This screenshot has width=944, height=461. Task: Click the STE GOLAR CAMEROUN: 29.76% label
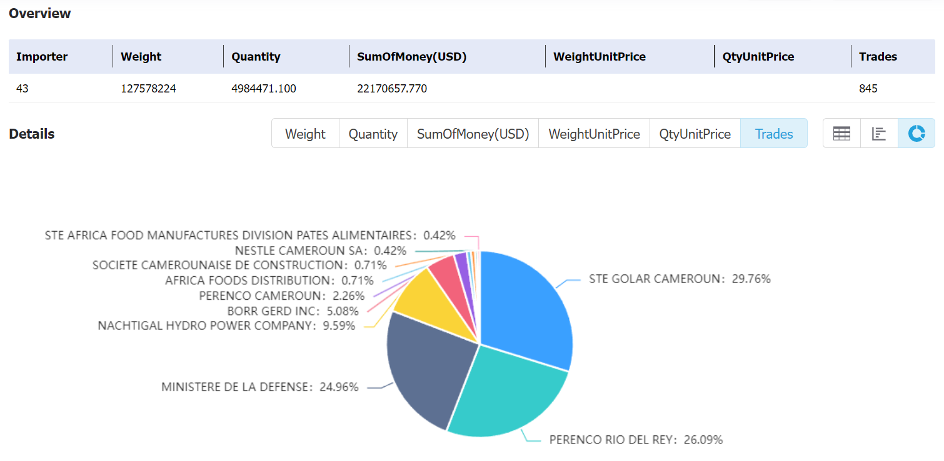click(x=680, y=279)
